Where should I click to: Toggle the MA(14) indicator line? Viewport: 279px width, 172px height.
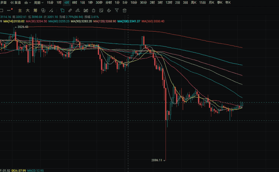click(x=14, y=21)
